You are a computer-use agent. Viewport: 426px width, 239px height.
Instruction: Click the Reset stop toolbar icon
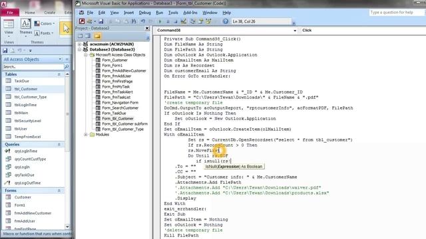(176, 21)
